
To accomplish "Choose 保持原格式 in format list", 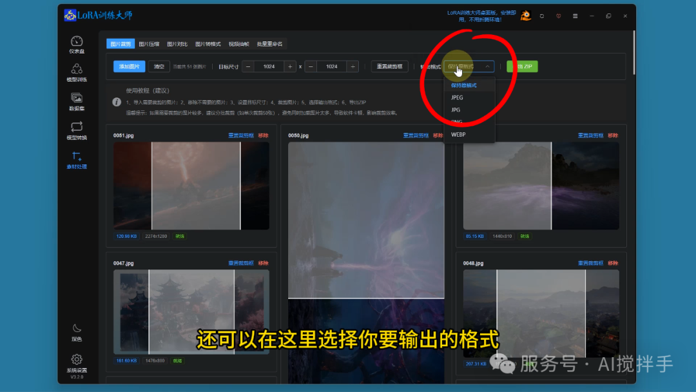I will tap(470, 85).
